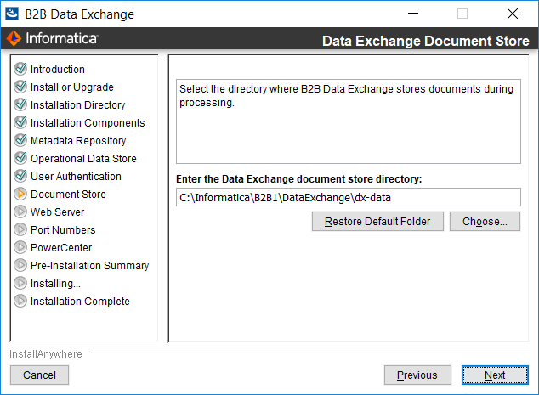The image size is (539, 395).
Task: Click the completed icon next to Install or Upgrade
Action: click(20, 87)
